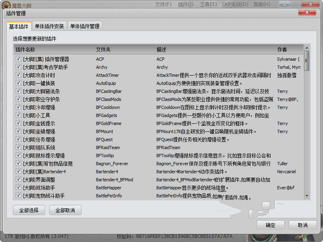Screen dimensions: 323x242
Task: Select the AttackTimer folder cell
Action: 107,75
